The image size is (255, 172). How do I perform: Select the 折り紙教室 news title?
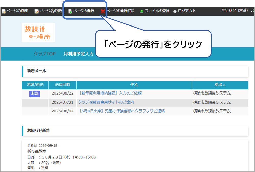[x=36, y=151]
